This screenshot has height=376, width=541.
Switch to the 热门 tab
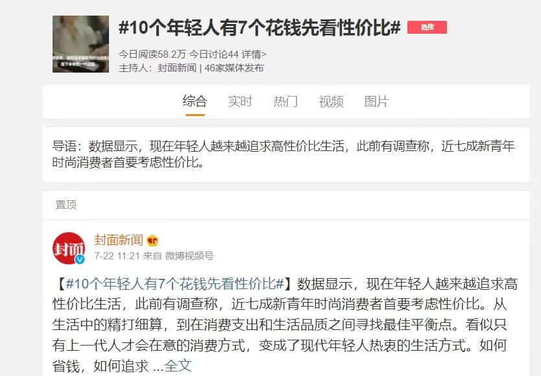point(285,101)
